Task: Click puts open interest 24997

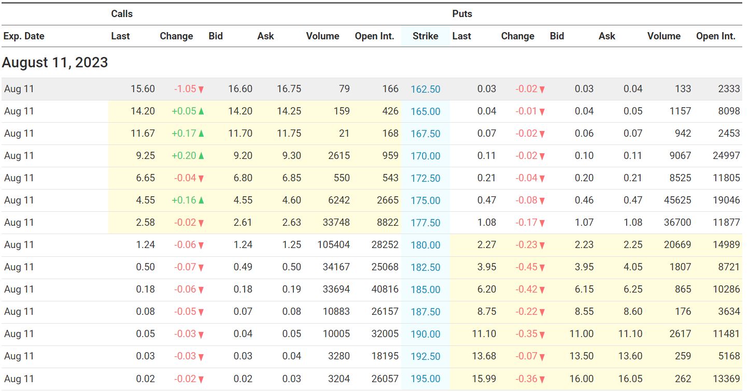Action: coord(726,156)
